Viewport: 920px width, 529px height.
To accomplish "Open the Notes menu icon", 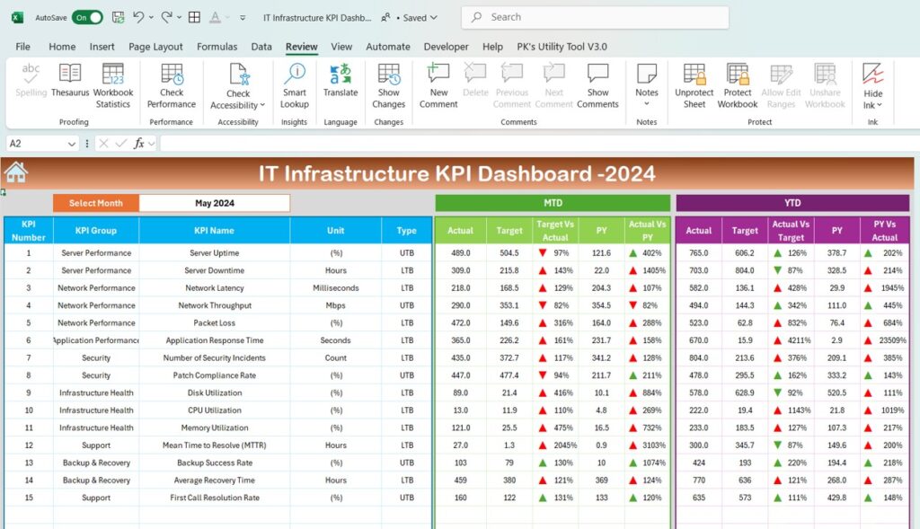I will [x=647, y=74].
